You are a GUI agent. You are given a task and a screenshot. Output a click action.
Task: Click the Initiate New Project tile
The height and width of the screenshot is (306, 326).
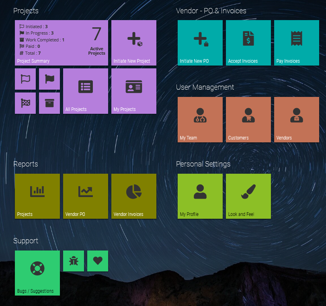(134, 43)
